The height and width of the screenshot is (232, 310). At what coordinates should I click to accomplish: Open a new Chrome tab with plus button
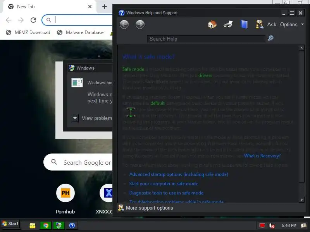[105, 7]
